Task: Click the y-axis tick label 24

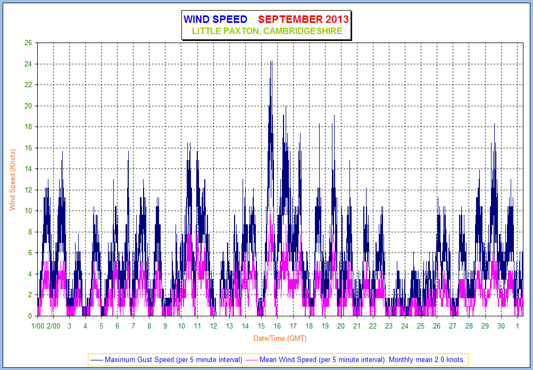Action: [x=28, y=64]
